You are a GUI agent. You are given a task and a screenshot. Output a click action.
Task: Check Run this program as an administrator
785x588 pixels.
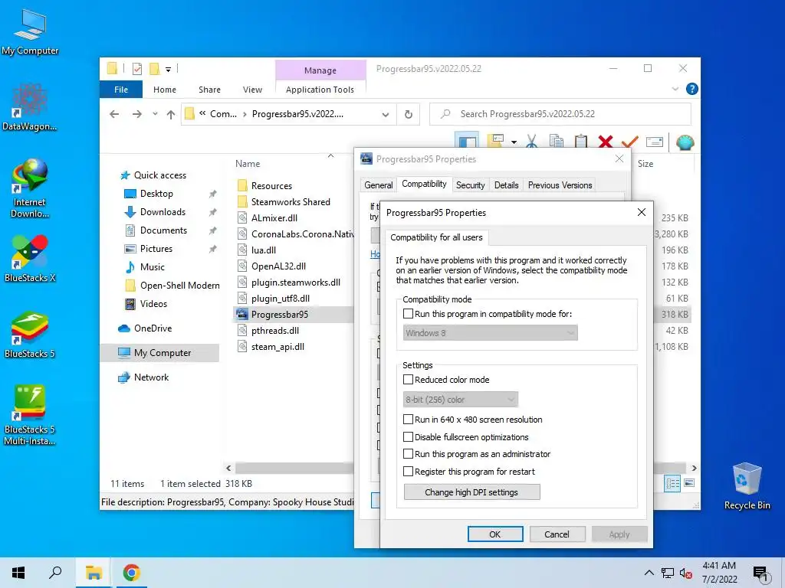tap(408, 454)
